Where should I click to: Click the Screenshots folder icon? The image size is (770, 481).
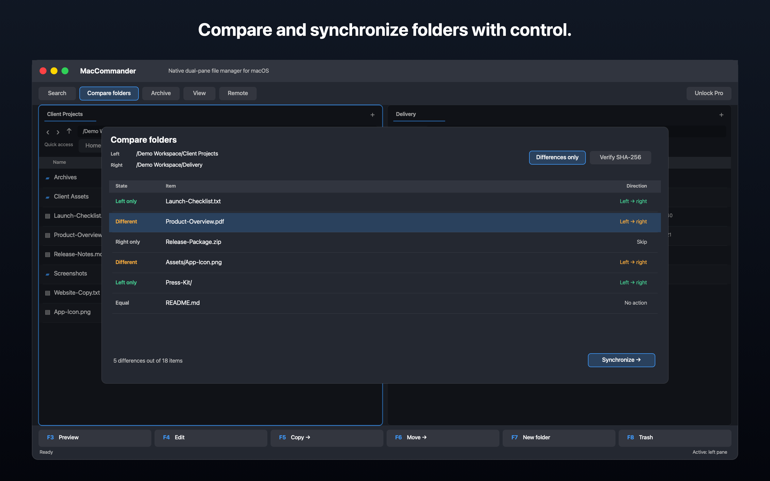click(48, 274)
